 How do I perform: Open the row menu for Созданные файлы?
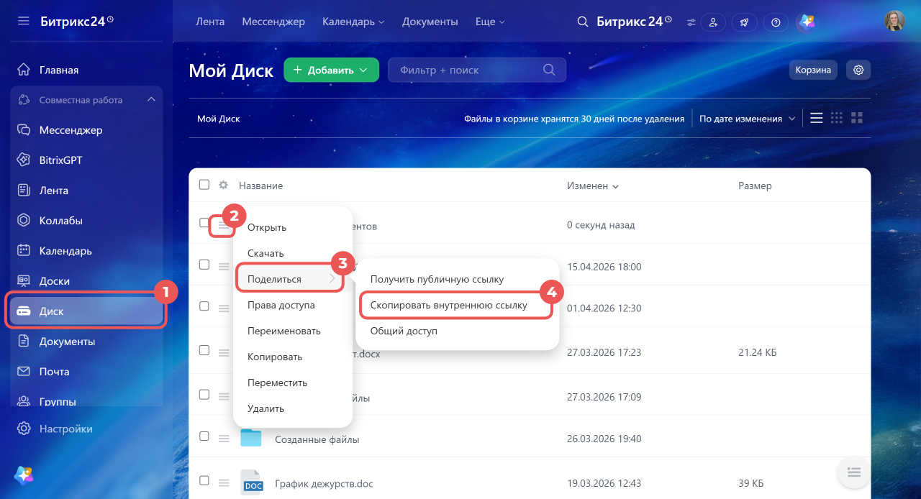coord(224,438)
